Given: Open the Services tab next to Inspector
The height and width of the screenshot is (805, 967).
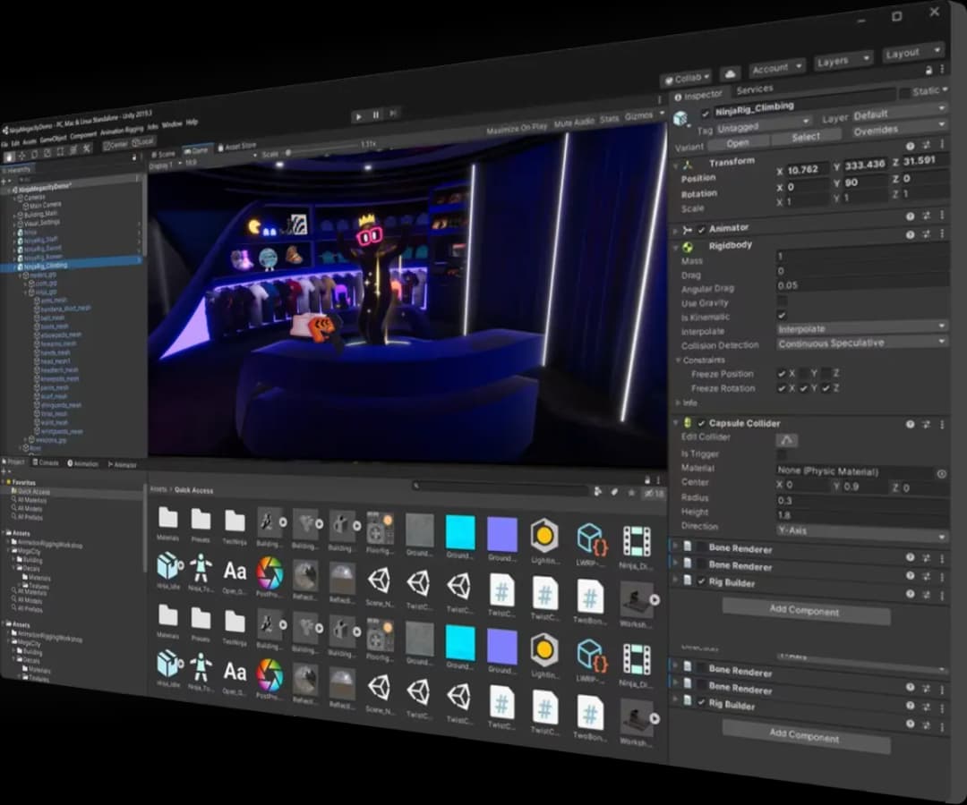Looking at the screenshot, I should point(754,89).
